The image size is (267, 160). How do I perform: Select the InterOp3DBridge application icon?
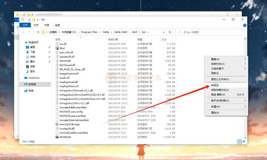pos(57,124)
